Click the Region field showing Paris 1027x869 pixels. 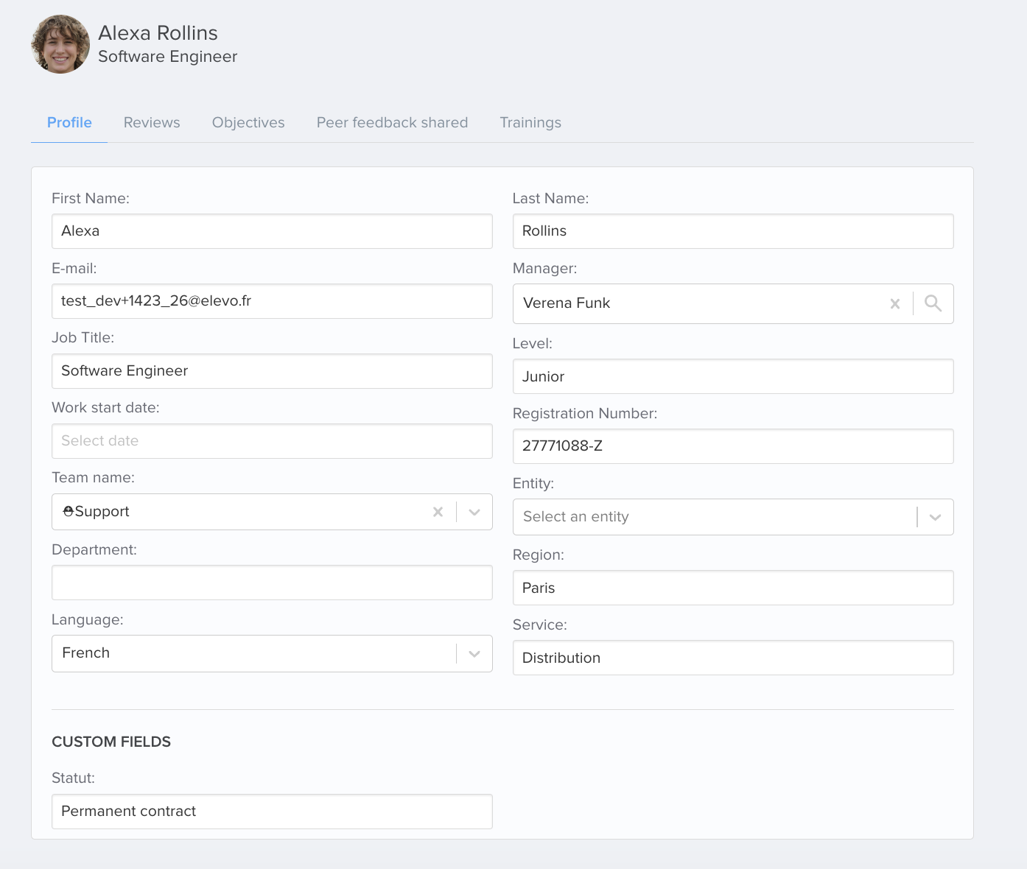coord(733,588)
